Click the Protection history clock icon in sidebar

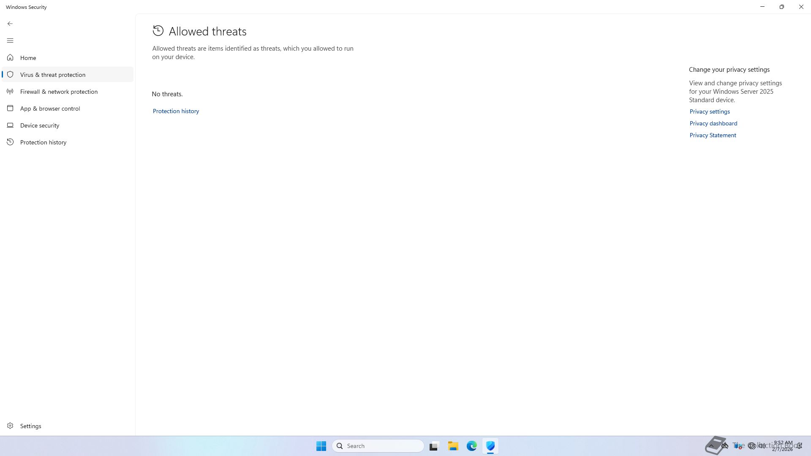point(10,142)
